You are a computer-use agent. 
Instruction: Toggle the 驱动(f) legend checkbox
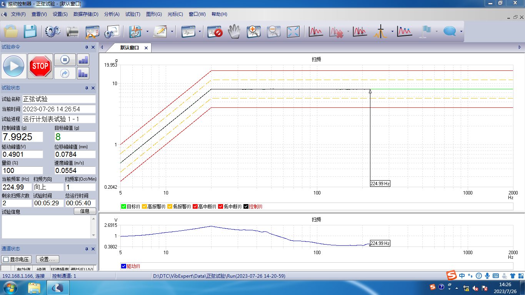[123, 266]
